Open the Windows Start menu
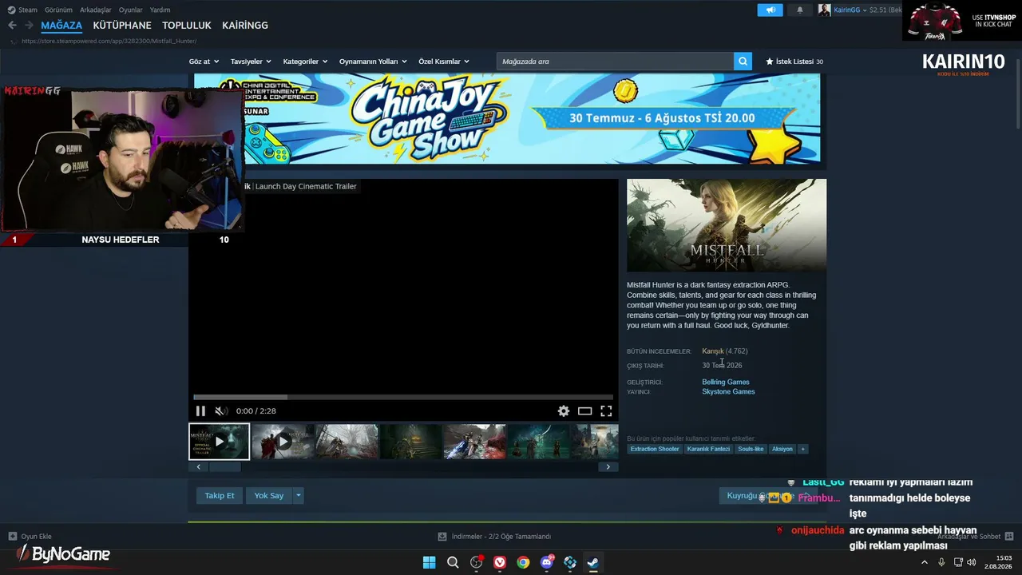 click(430, 562)
